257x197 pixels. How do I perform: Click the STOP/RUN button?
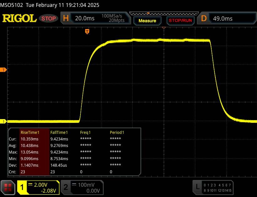pyautogui.click(x=180, y=20)
